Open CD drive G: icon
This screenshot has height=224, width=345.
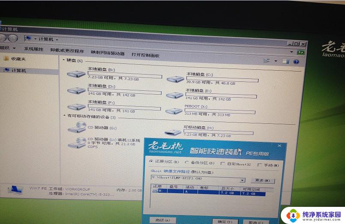click(77, 128)
